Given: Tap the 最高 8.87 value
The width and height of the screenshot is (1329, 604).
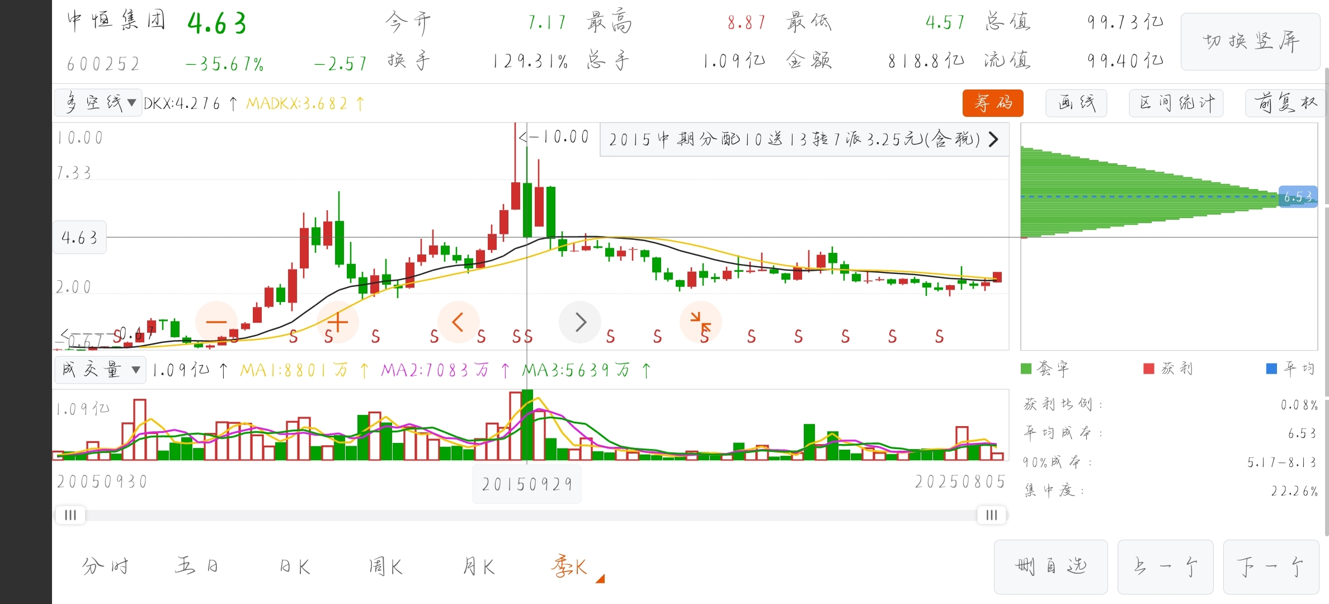Looking at the screenshot, I should tap(746, 22).
